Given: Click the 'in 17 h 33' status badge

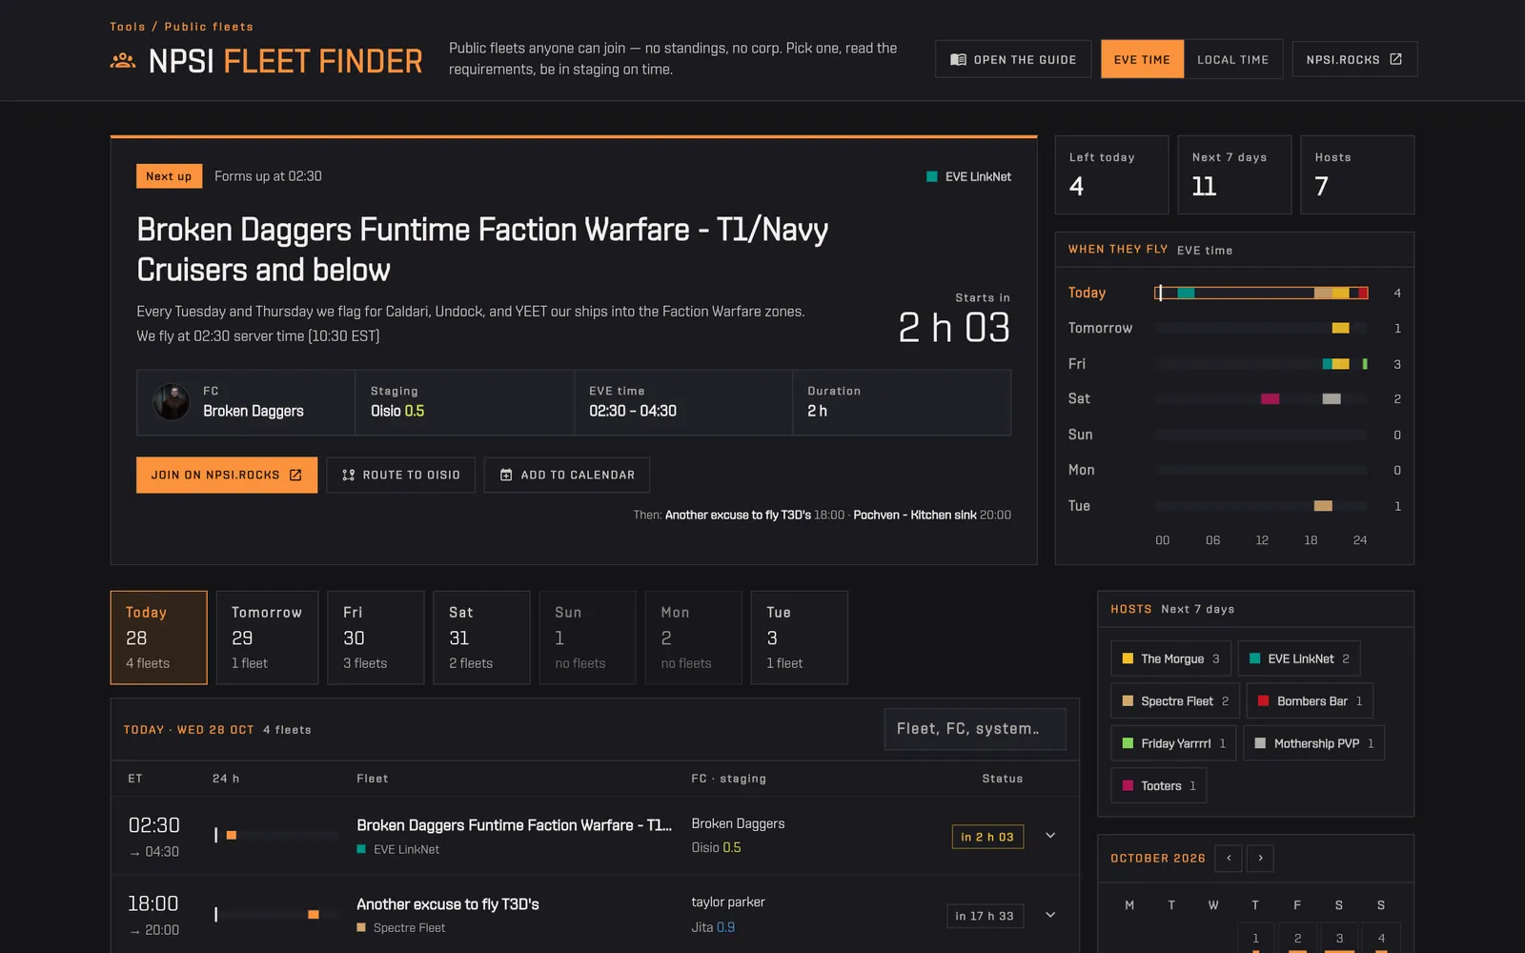Looking at the screenshot, I should (985, 916).
